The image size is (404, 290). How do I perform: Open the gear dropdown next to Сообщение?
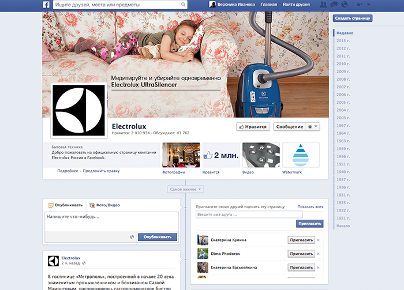(x=313, y=127)
